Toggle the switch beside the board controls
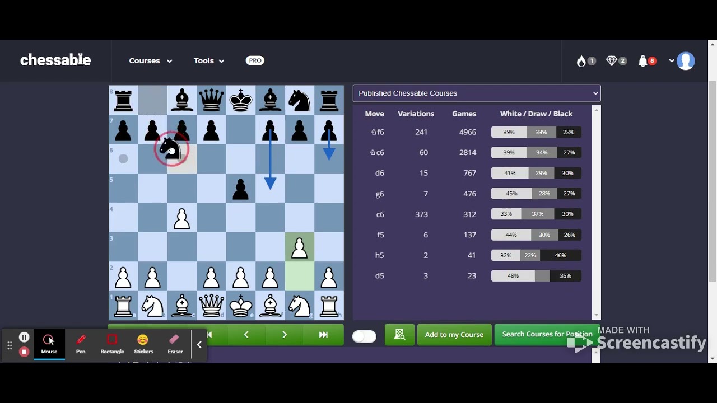Screen dimensions: 717x403 (364, 336)
